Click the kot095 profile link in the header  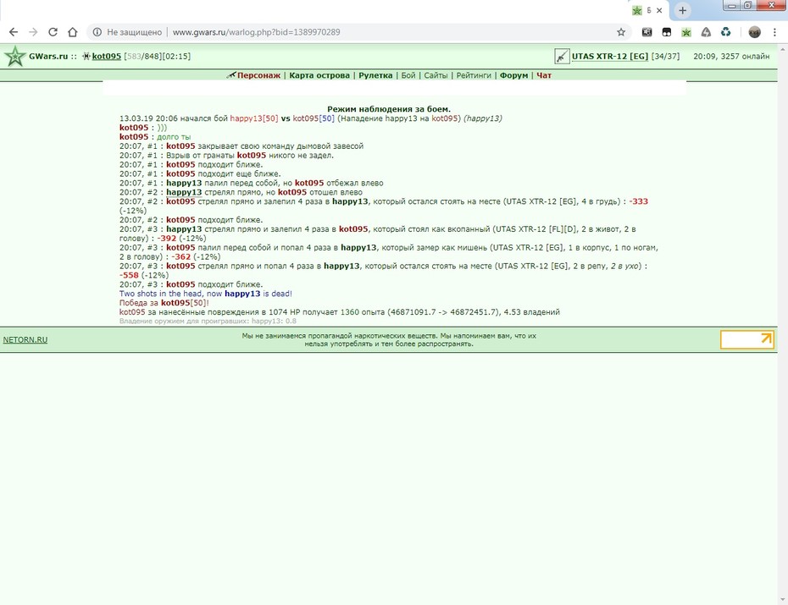pyautogui.click(x=107, y=56)
